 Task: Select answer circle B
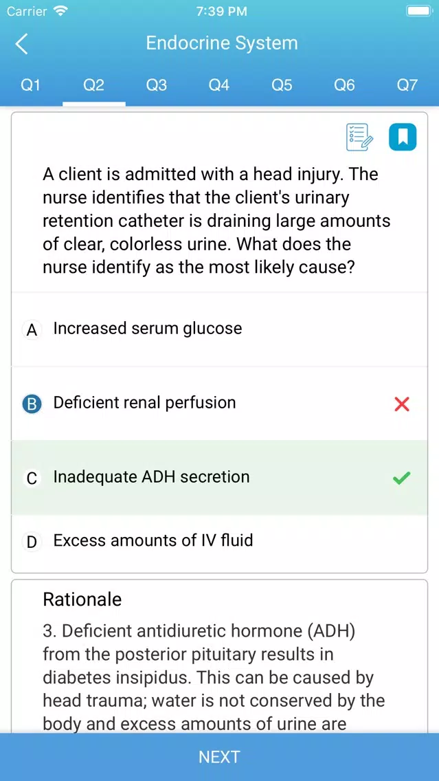pos(32,404)
